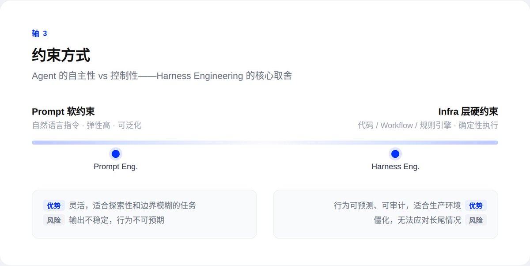Click the 'Infra 层硬约束' heading
Image resolution: width=530 pixels, height=266 pixels.
tap(468, 111)
